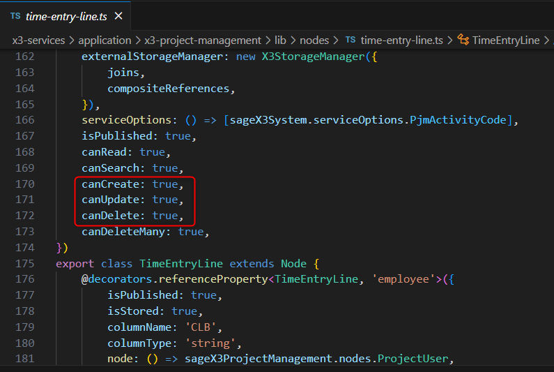Click the 'employee' string literal
The width and height of the screenshot is (554, 372).
click(x=403, y=279)
